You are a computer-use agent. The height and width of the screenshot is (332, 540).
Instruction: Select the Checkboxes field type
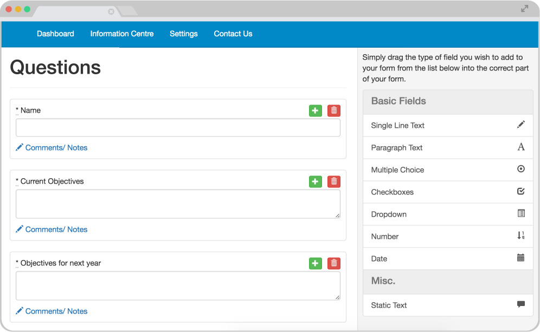(x=448, y=192)
